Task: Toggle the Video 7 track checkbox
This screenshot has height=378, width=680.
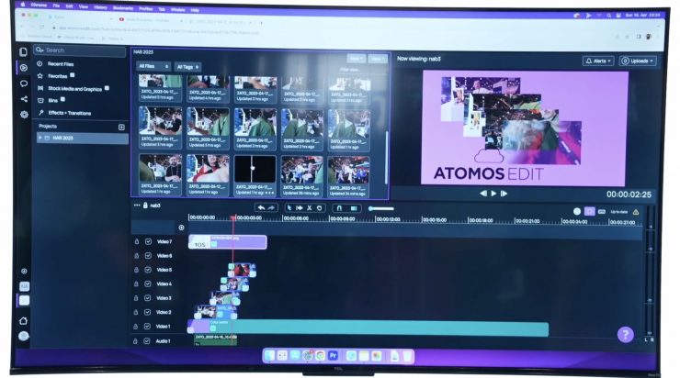Action: (148, 241)
